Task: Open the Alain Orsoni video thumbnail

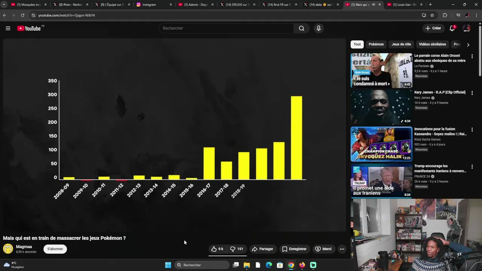Action: click(x=381, y=70)
